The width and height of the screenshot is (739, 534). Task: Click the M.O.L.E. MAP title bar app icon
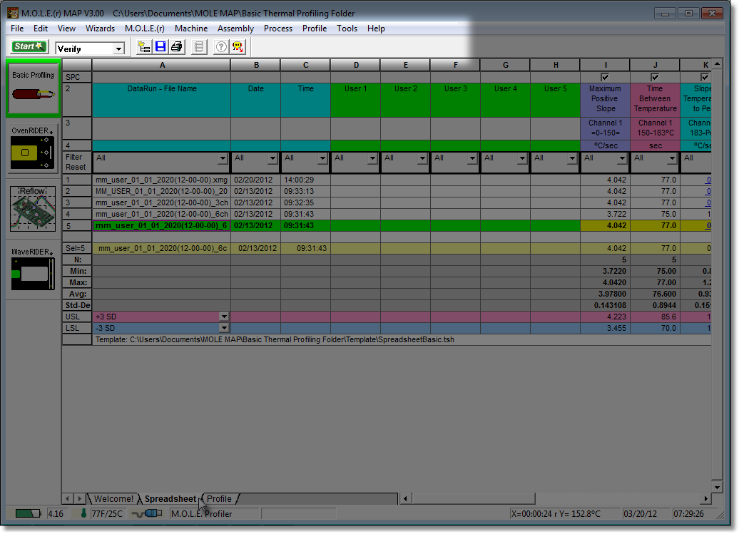pos(13,13)
